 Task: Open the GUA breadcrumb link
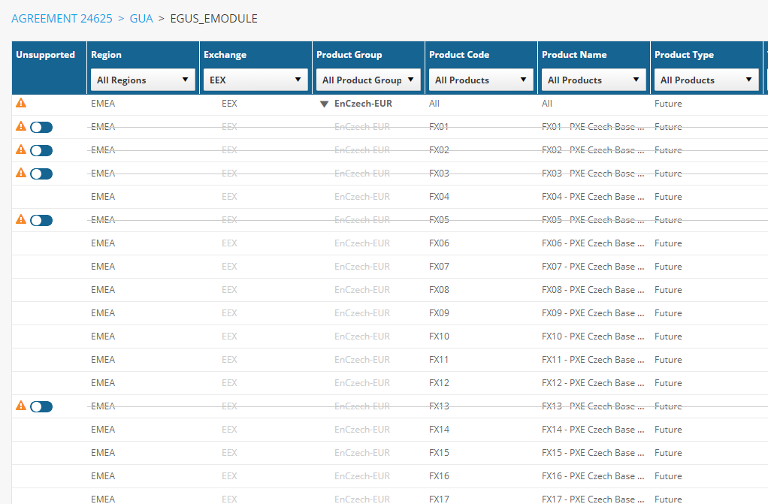pyautogui.click(x=141, y=19)
